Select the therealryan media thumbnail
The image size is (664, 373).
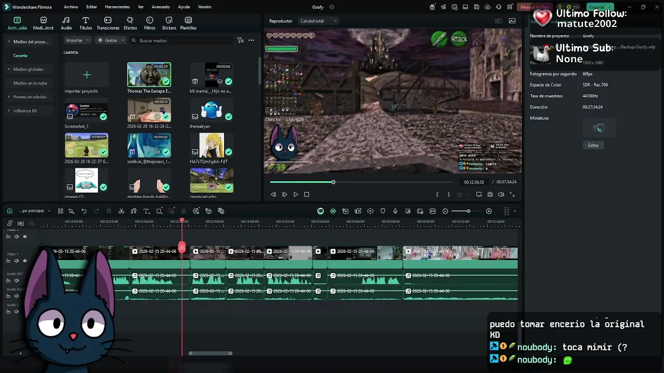(x=212, y=110)
